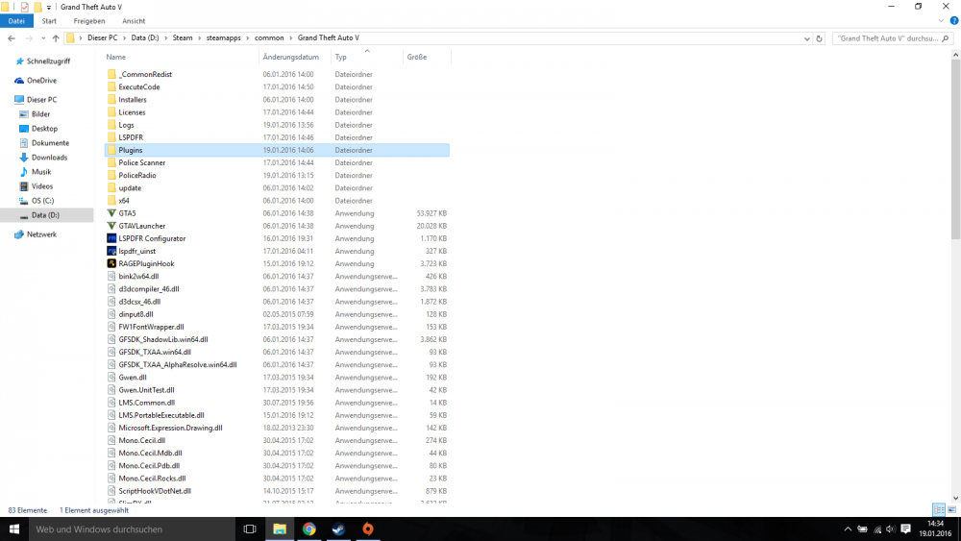Refresh the current folder view
The image size is (961, 541).
click(x=819, y=38)
